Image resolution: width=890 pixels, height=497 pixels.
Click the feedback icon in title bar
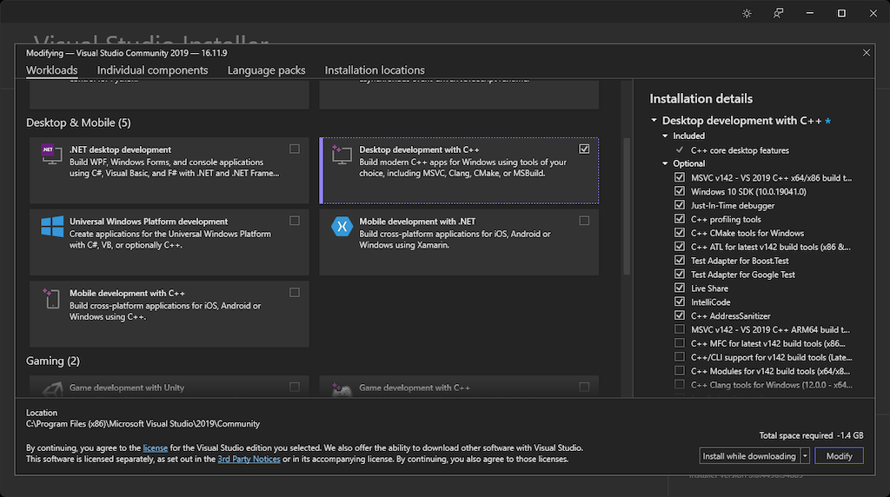pyautogui.click(x=778, y=13)
